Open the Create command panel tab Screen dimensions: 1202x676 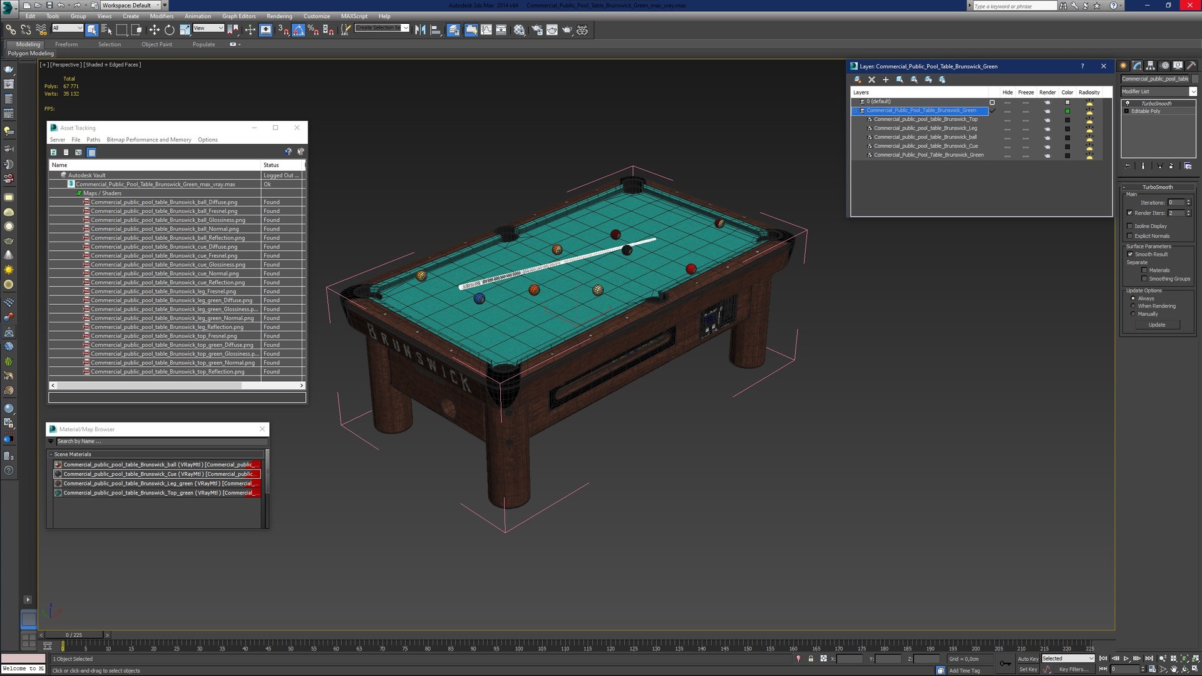[x=1123, y=65]
